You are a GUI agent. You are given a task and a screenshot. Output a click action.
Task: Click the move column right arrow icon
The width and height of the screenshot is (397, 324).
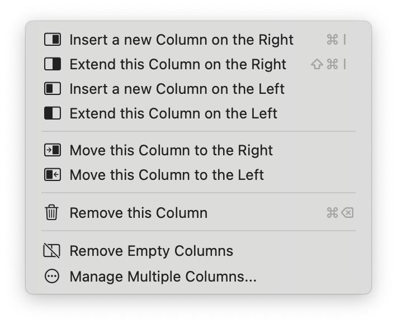click(53, 150)
